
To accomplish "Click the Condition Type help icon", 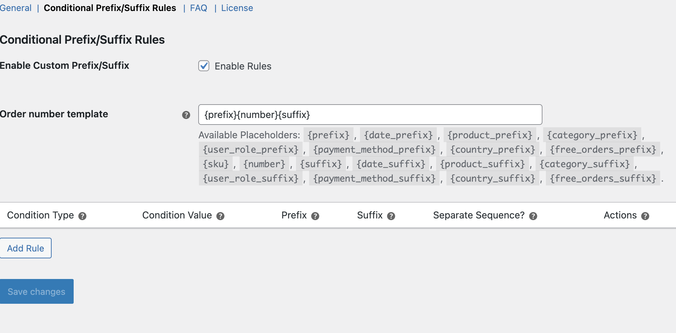I will (82, 216).
